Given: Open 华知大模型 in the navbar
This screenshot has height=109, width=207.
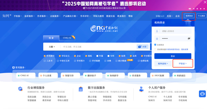Looking at the screenshot, I should (98, 16).
